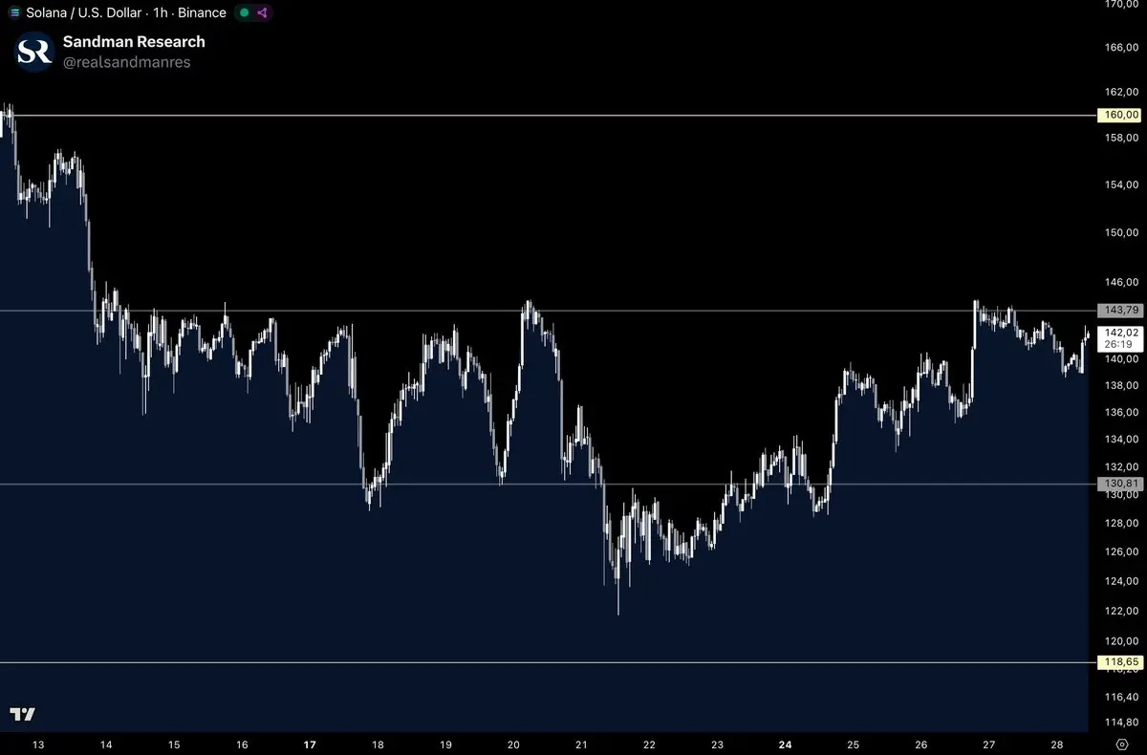Viewport: 1147px width, 755px height.
Task: Click the 138,00 price axis label
Action: [x=1120, y=386]
